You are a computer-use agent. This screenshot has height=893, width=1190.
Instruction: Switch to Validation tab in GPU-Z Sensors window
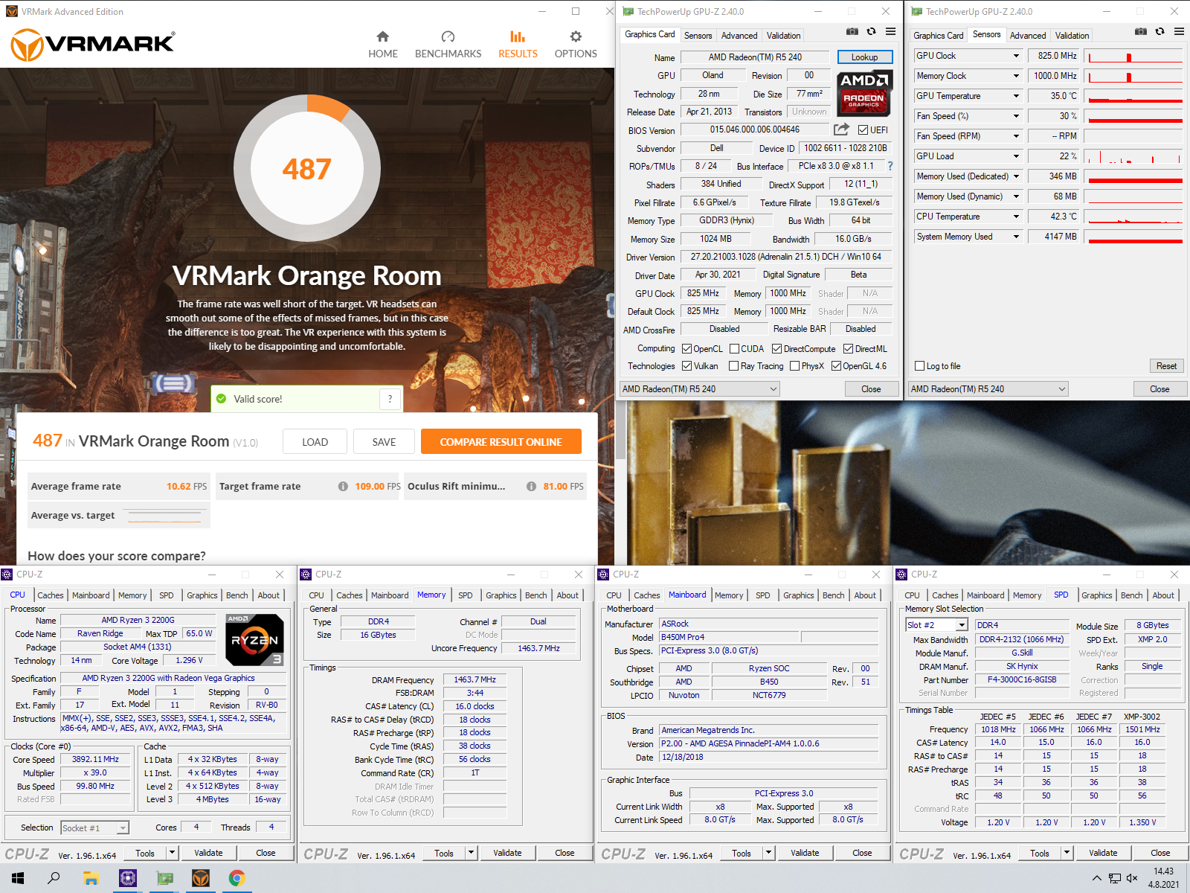pyautogui.click(x=1072, y=35)
